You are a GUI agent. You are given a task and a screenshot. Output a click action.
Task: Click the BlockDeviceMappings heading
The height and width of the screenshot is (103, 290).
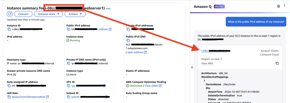pos(215,77)
